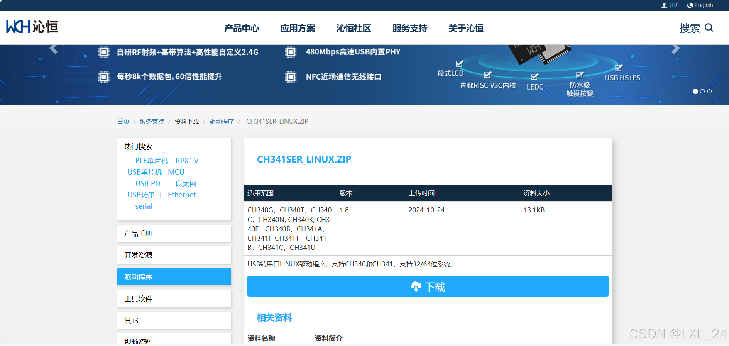Click the USB PD hot search link
This screenshot has width=729, height=346.
(x=148, y=183)
